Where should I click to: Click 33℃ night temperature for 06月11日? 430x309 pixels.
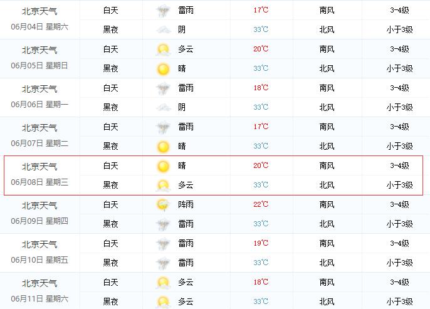[x=261, y=301]
